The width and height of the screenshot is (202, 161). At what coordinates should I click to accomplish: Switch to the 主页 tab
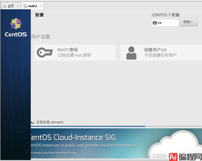(x=11, y=6)
